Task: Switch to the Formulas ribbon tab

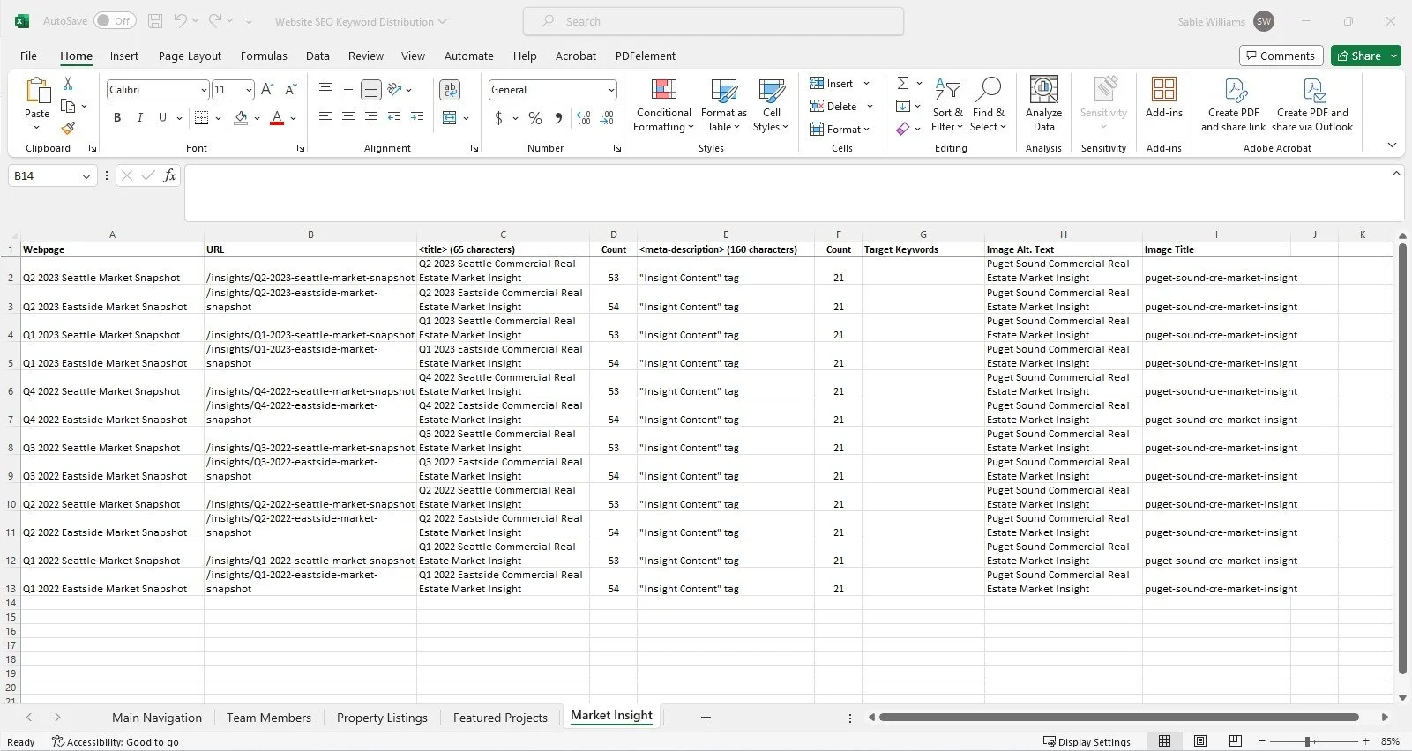Action: point(264,56)
